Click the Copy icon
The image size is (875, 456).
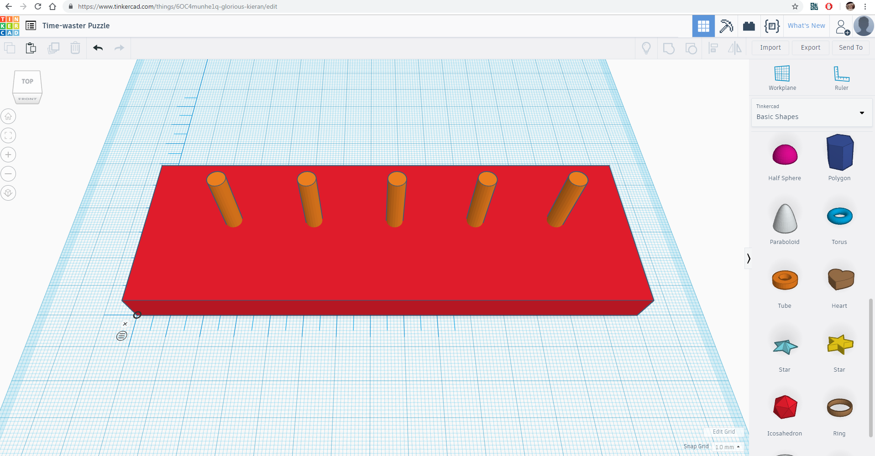pos(10,48)
